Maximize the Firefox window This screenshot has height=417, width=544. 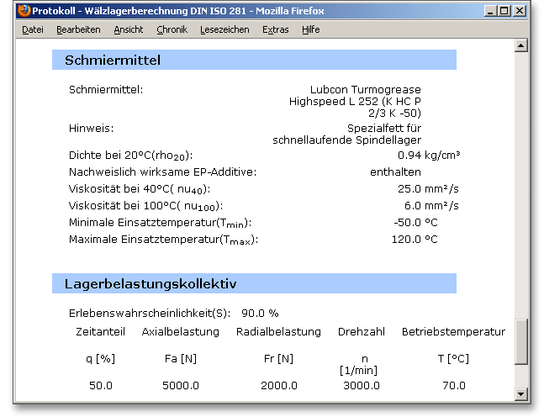coord(504,11)
